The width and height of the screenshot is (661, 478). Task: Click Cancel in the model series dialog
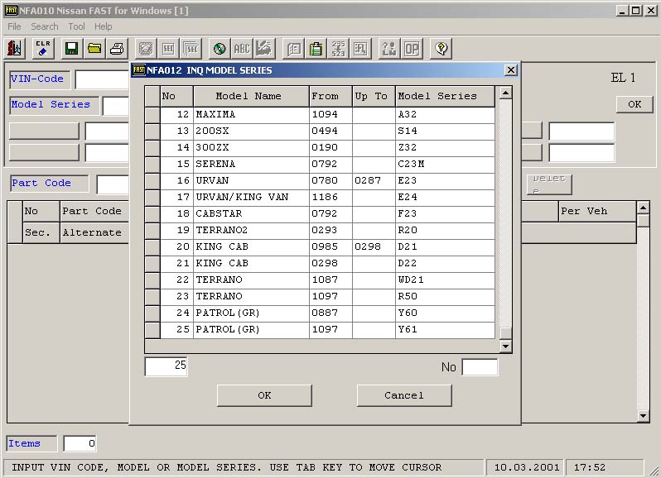[x=404, y=395]
